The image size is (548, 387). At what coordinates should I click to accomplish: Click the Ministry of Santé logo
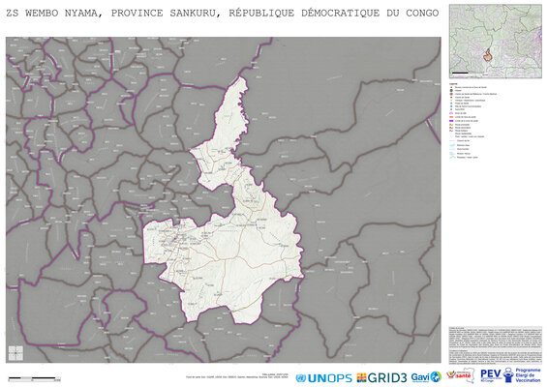461,375
